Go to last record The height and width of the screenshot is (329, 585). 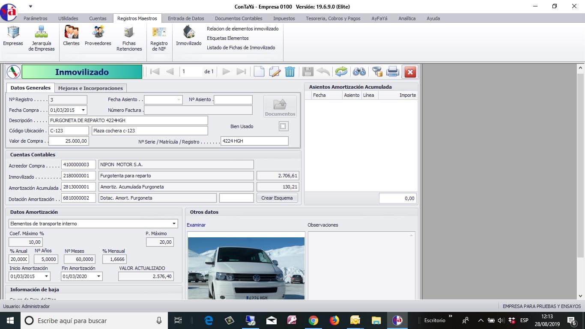tap(241, 72)
